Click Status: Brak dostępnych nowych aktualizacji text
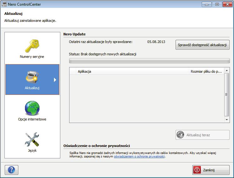 coord(103,54)
